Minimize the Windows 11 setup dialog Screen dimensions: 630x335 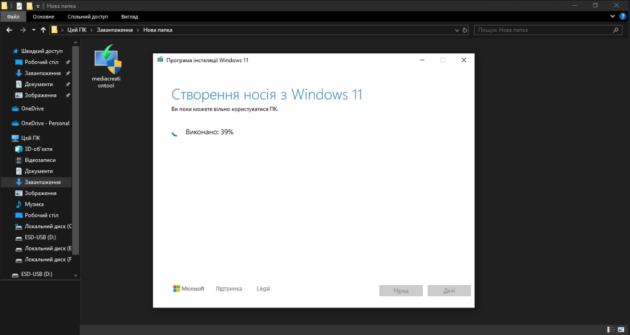click(x=422, y=60)
